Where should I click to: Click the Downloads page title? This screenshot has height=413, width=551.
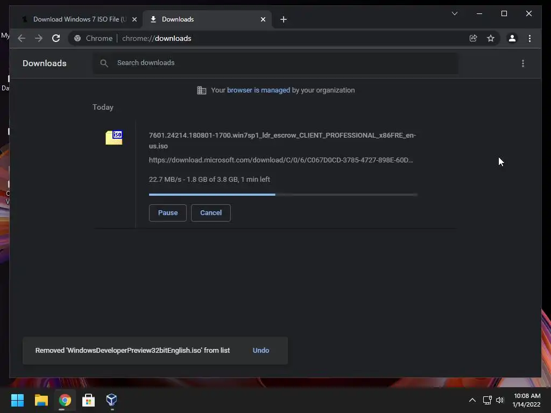point(44,63)
